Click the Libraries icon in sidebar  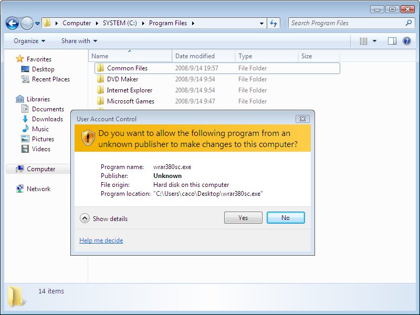click(20, 99)
